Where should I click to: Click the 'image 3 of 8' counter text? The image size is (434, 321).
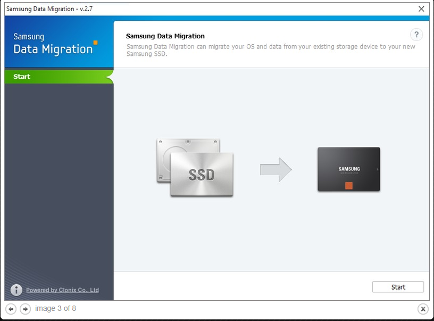click(x=55, y=309)
